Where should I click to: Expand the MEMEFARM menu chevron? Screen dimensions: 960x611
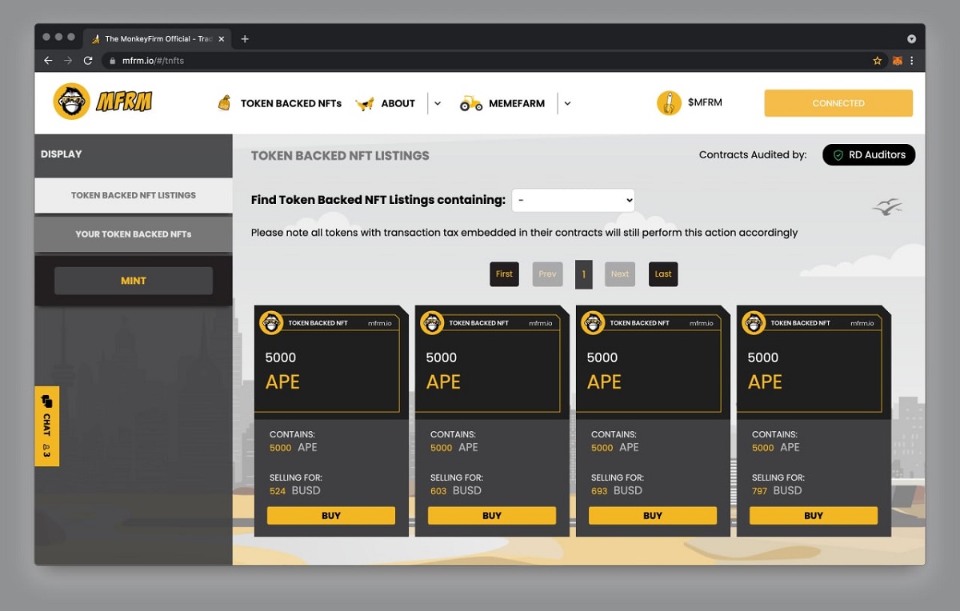tap(567, 103)
